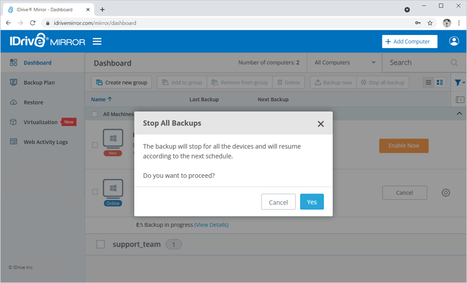Open settings gear for online computer

click(x=446, y=192)
